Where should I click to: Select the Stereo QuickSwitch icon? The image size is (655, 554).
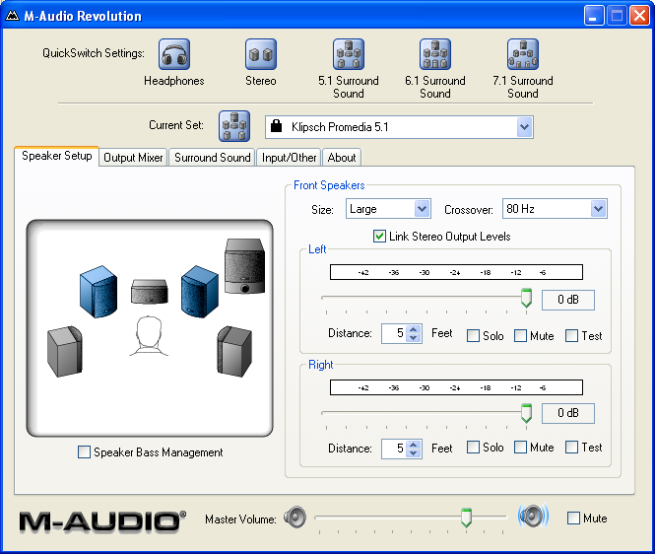coord(261,54)
